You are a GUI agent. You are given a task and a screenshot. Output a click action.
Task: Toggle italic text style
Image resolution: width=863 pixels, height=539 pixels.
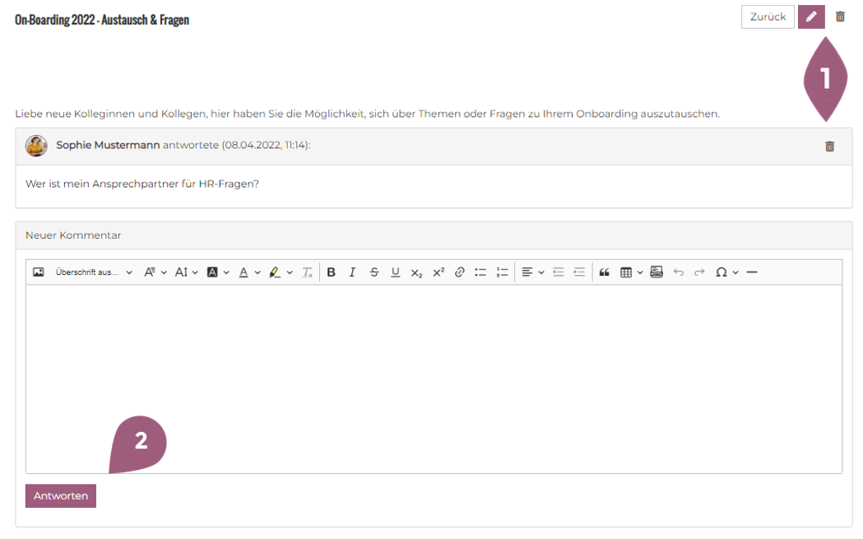352,272
